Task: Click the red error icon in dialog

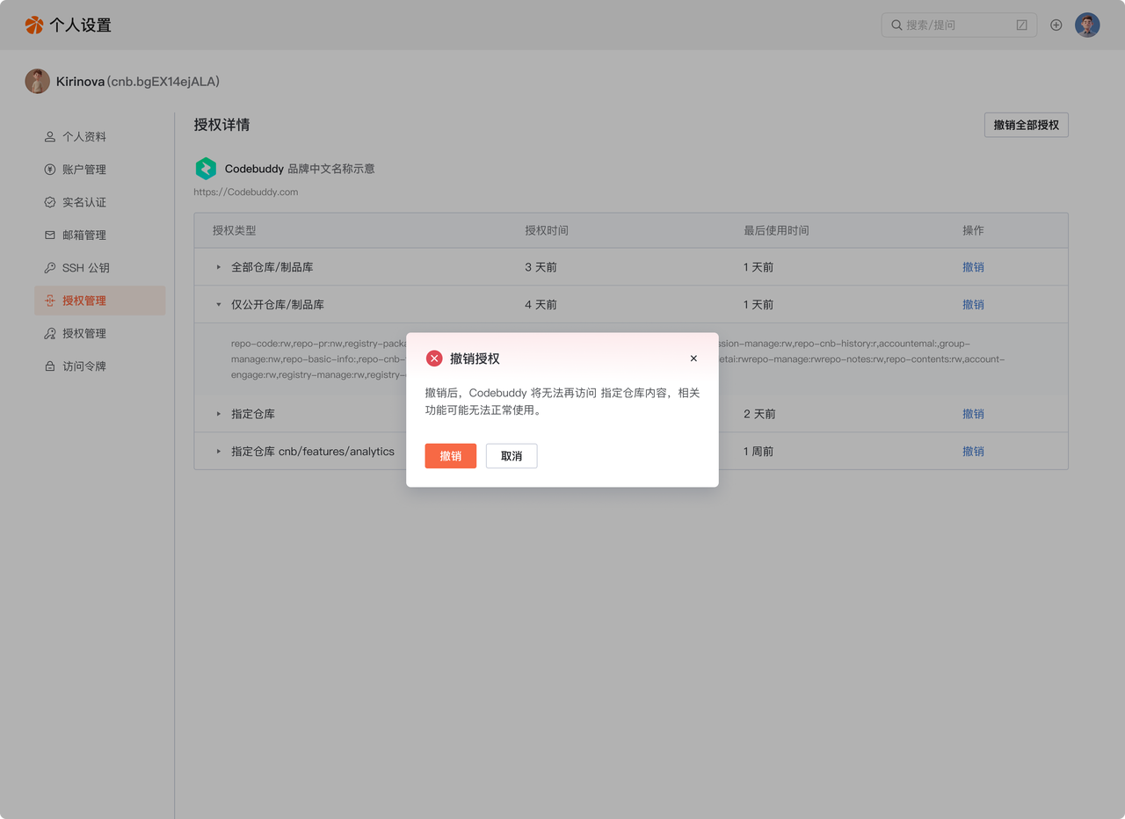Action: click(434, 359)
